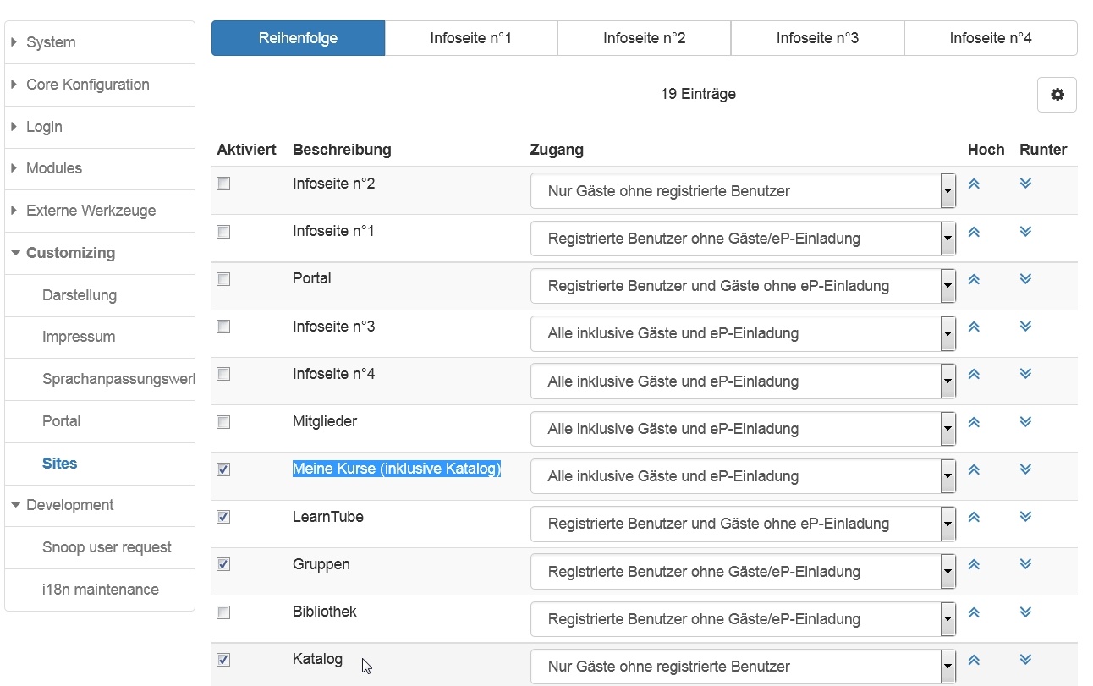The height and width of the screenshot is (686, 1093).
Task: Move Mitglieder row up
Action: pos(974,421)
